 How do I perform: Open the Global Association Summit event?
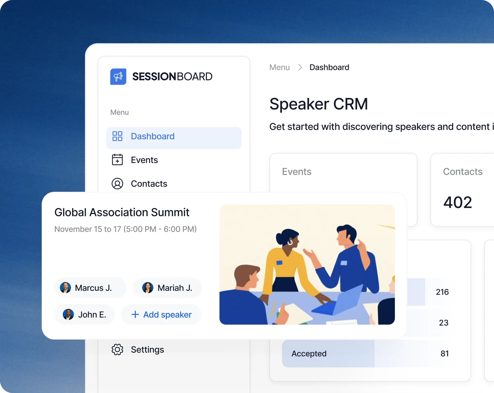[x=122, y=212]
